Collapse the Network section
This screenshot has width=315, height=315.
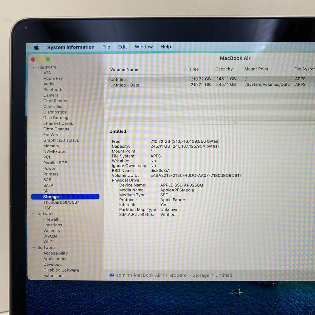click(x=34, y=214)
